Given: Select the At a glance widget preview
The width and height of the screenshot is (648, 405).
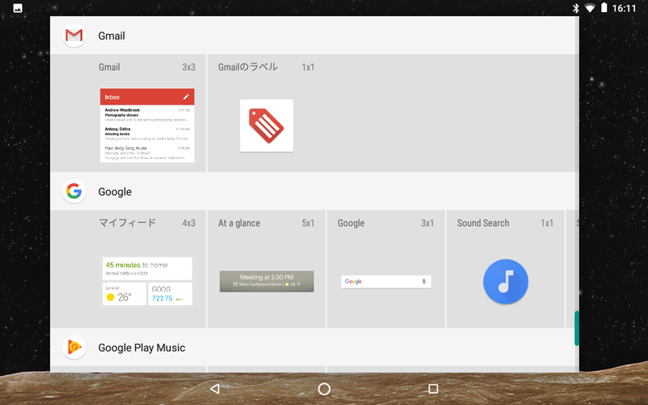Looking at the screenshot, I should [266, 281].
